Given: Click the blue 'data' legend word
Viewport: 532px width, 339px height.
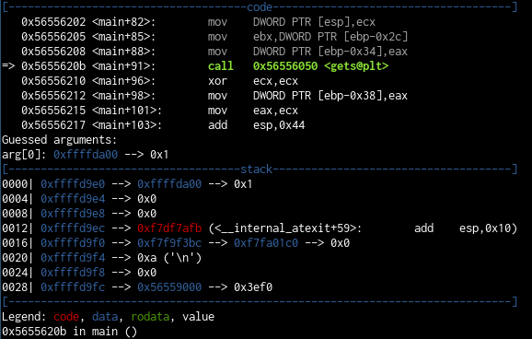Looking at the screenshot, I should pyautogui.click(x=105, y=317).
